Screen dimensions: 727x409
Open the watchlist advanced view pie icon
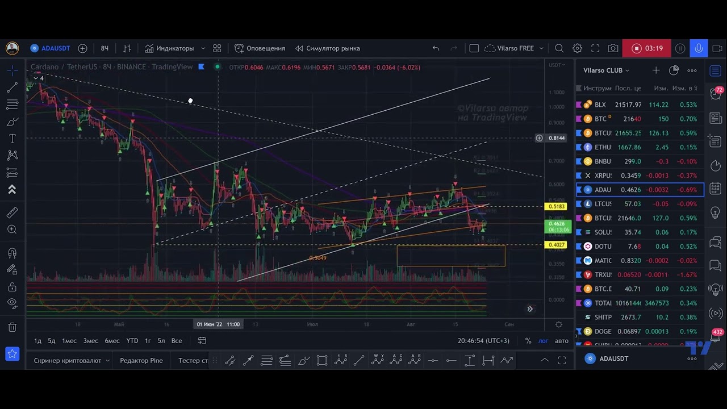tap(674, 70)
